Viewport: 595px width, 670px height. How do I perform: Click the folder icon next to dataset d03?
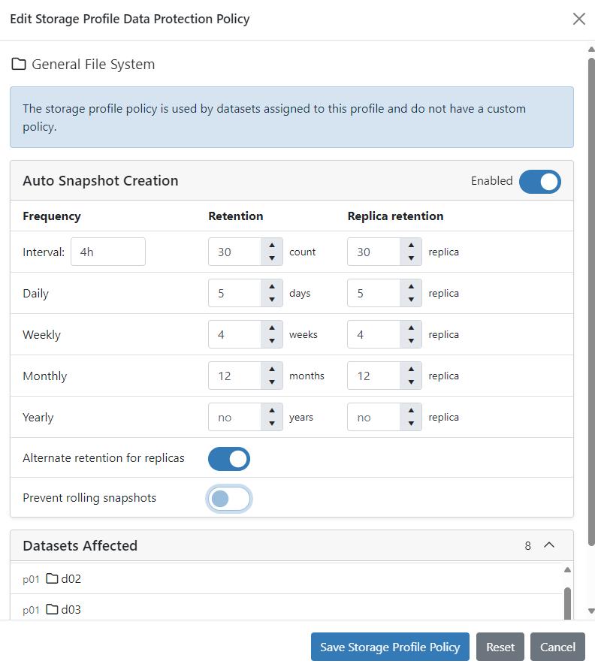click(52, 609)
